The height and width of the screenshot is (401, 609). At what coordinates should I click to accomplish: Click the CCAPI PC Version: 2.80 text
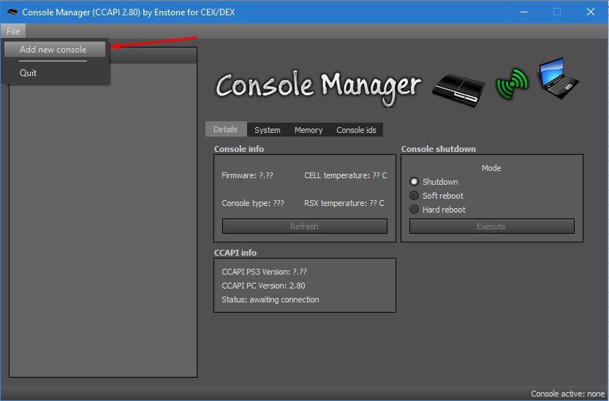click(263, 286)
